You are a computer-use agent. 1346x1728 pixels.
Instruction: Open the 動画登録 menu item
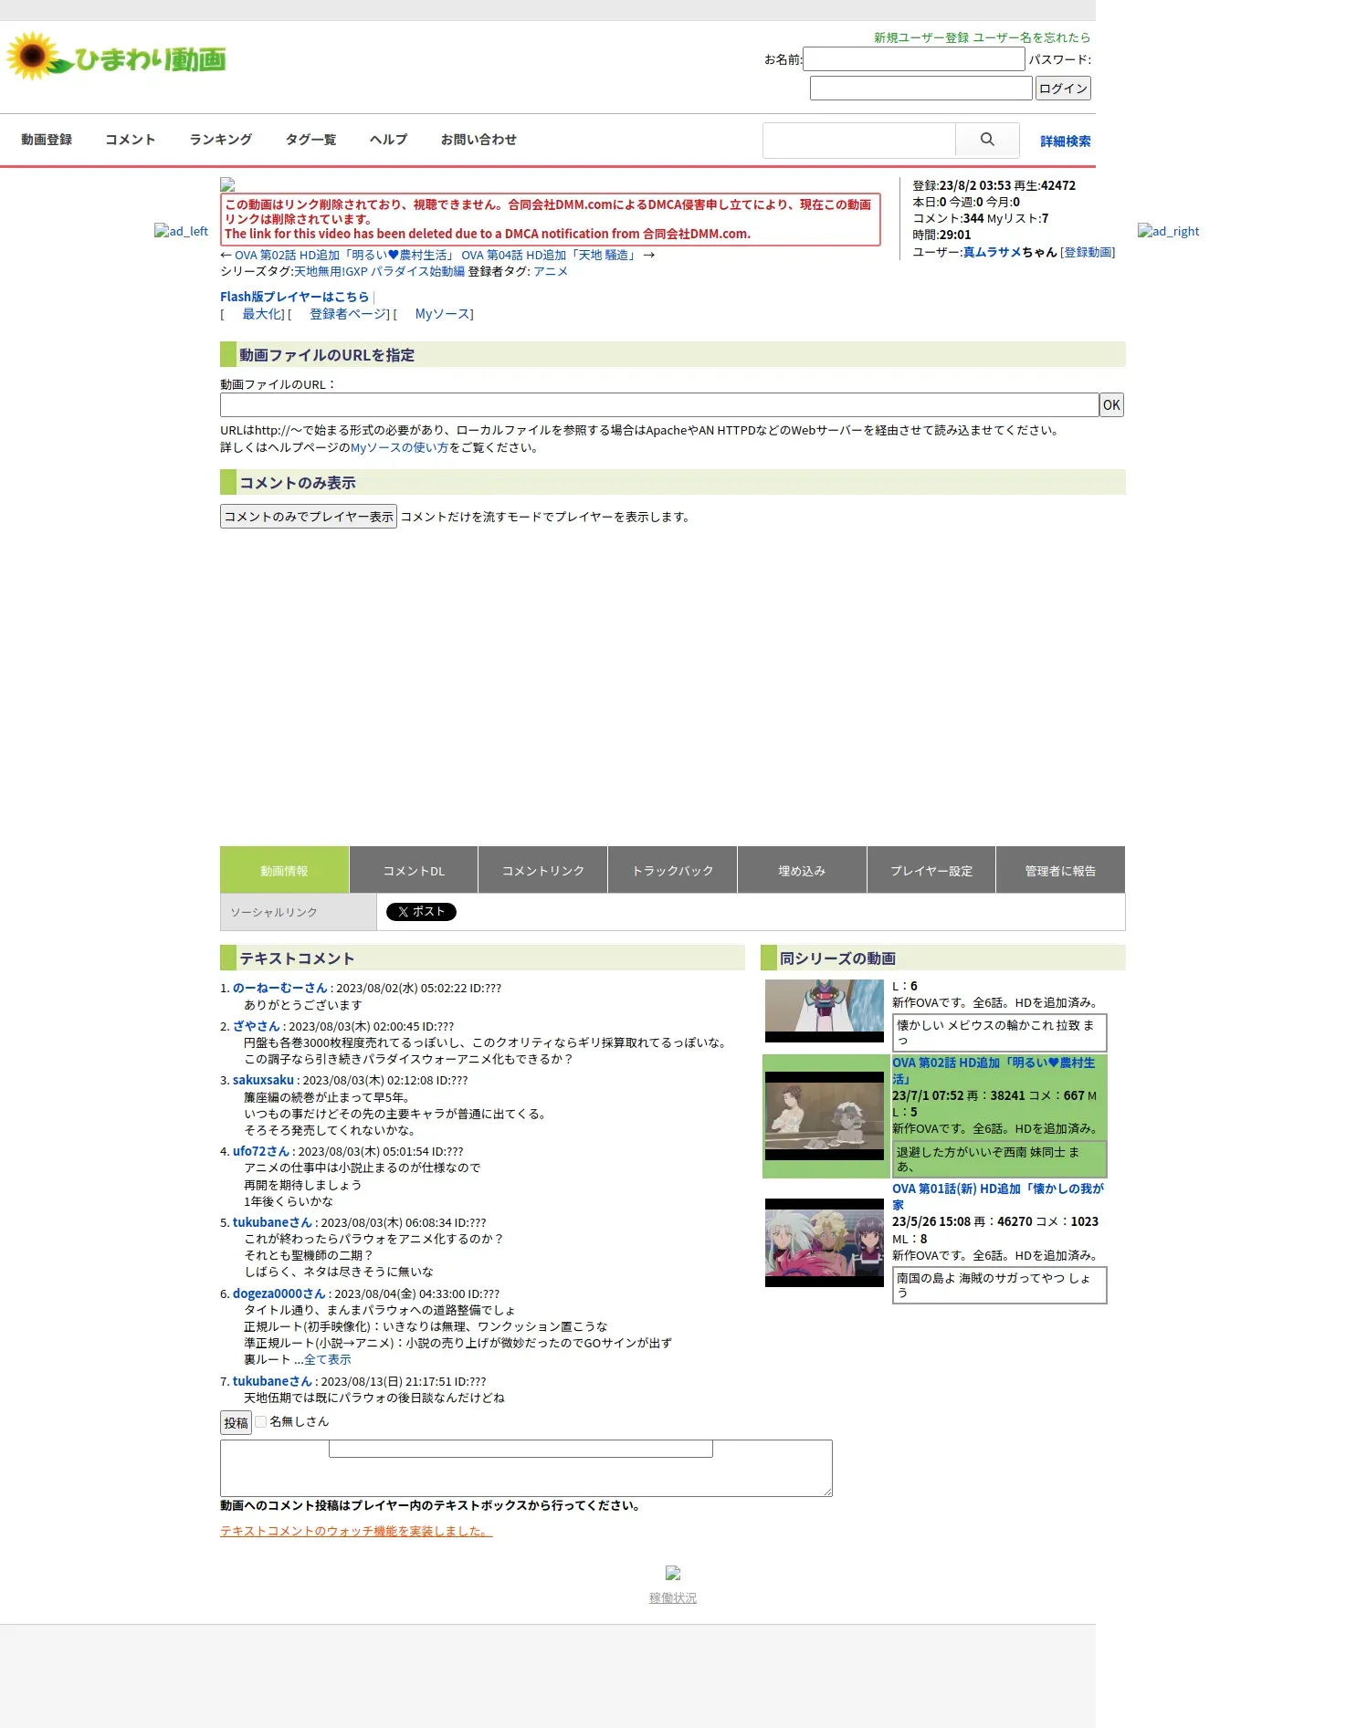point(47,140)
